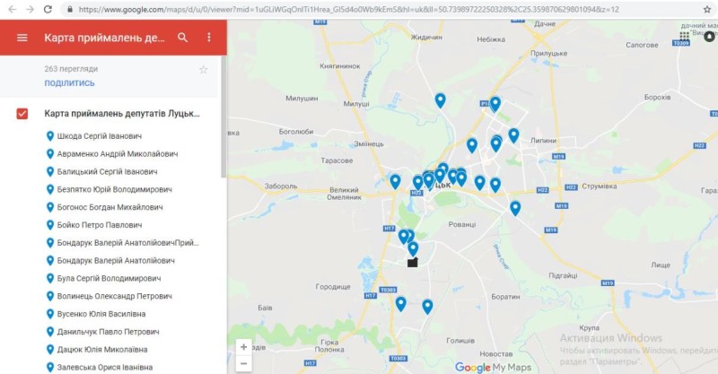Zoom out the map with minus button
The height and width of the screenshot is (374, 718).
tap(243, 364)
